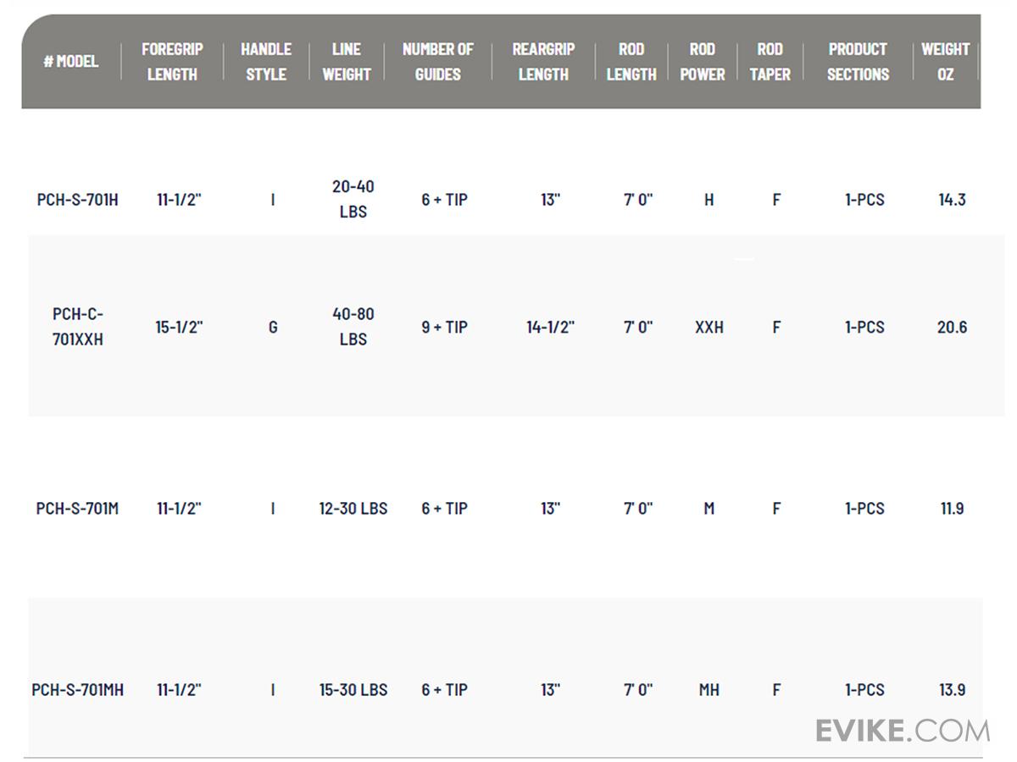Select the PCH-C-701XXH model cell
Image resolution: width=1017 pixels, height=762 pixels.
click(x=78, y=327)
